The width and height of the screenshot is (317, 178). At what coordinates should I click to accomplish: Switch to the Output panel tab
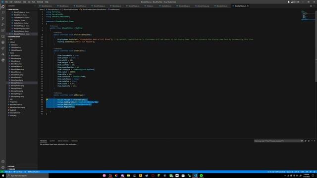pyautogui.click(x=52, y=141)
